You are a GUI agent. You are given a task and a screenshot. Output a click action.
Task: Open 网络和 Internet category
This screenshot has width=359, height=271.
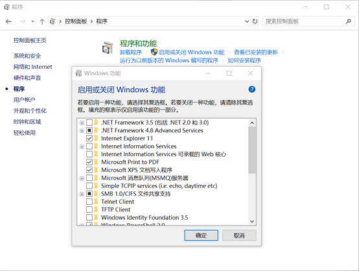tap(33, 67)
